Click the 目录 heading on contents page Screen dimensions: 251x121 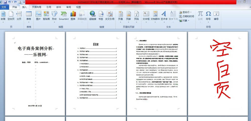[x=96, y=44]
